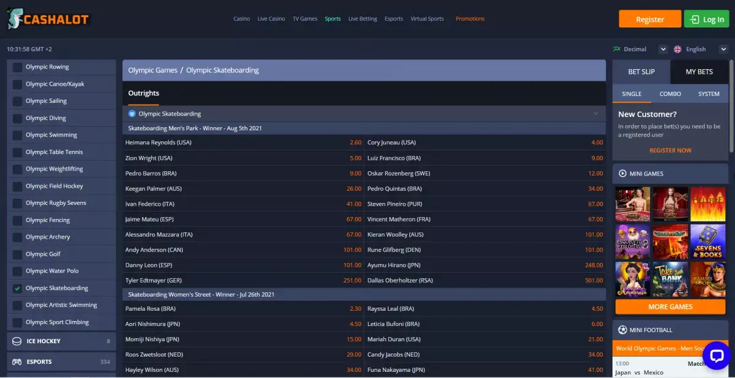Bet on Heimana Reynolds at 2.60

pos(243,143)
